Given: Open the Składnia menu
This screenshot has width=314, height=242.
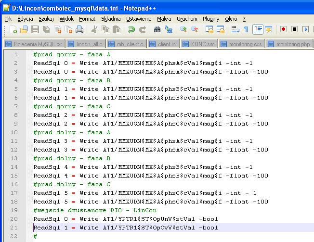Looking at the screenshot, I should [x=111, y=19].
